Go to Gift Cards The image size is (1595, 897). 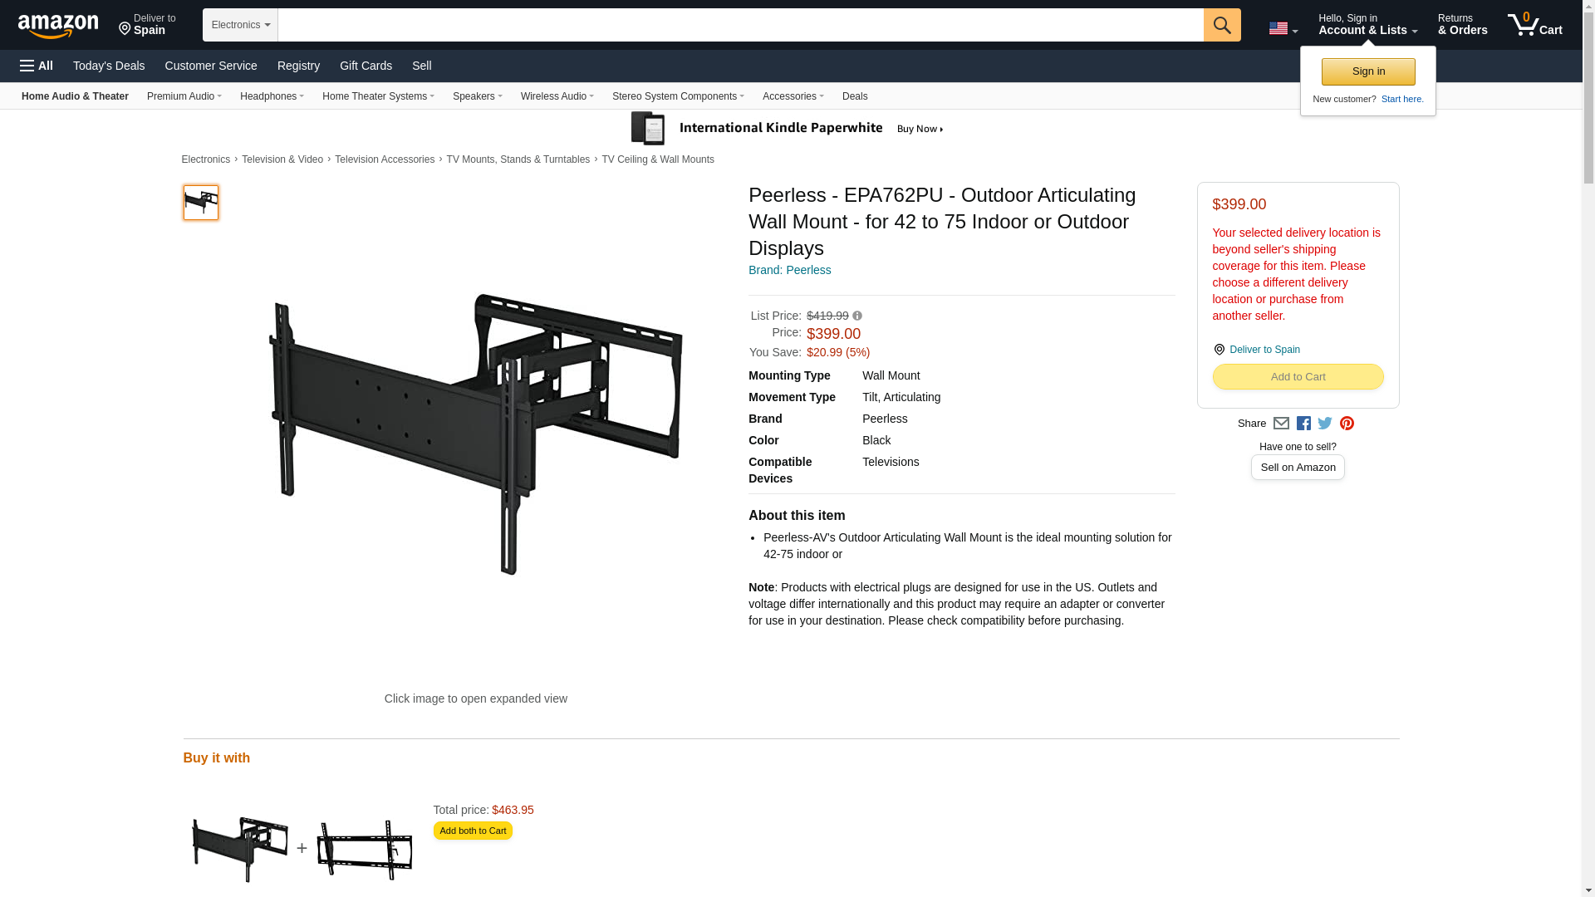[x=366, y=66]
